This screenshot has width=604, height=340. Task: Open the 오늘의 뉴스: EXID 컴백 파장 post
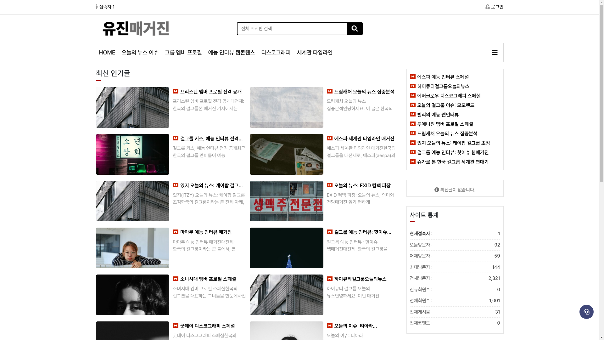tap(362, 185)
